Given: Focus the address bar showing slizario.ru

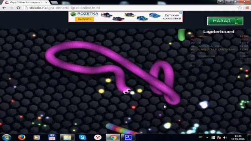Looking at the screenshot, I should point(133,8).
